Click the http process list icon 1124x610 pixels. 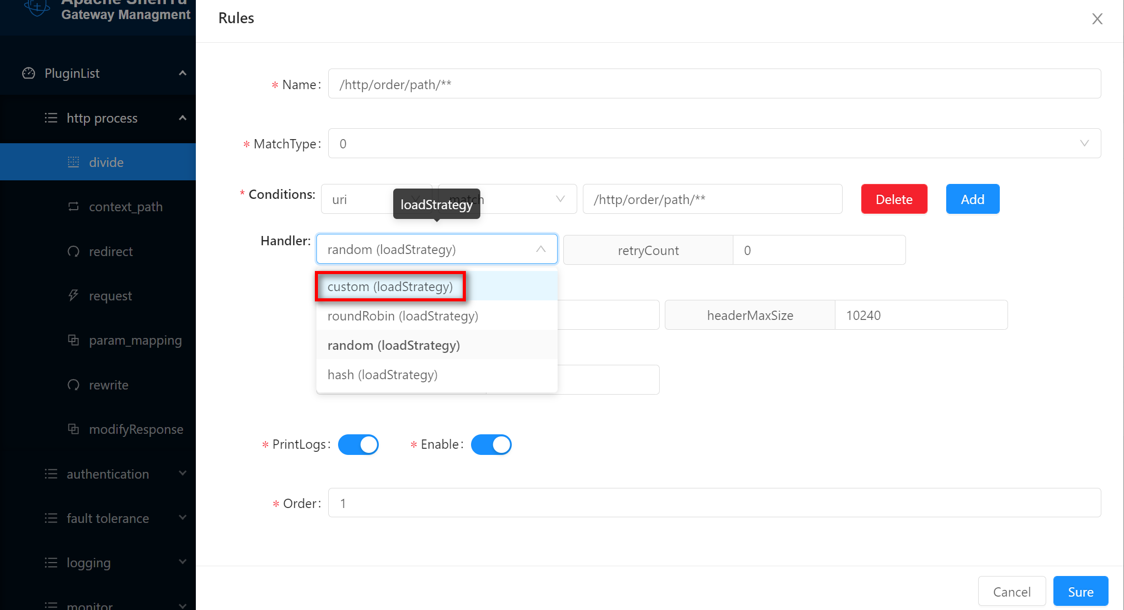51,118
